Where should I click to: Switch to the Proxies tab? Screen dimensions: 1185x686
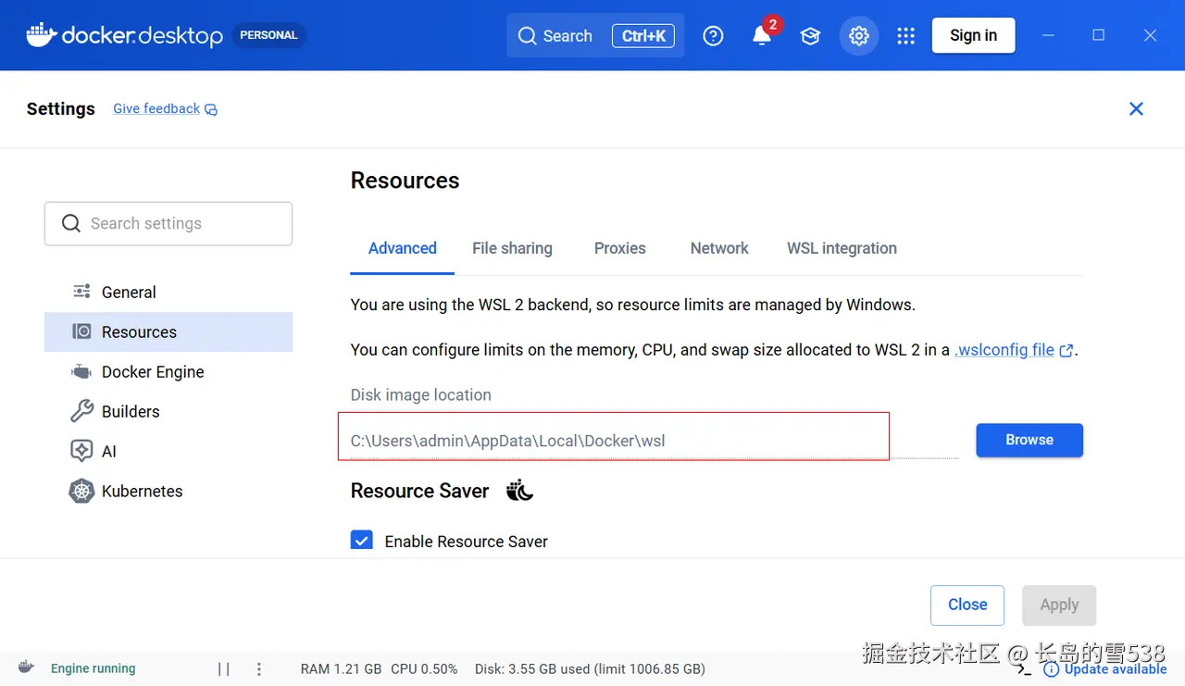pos(620,248)
